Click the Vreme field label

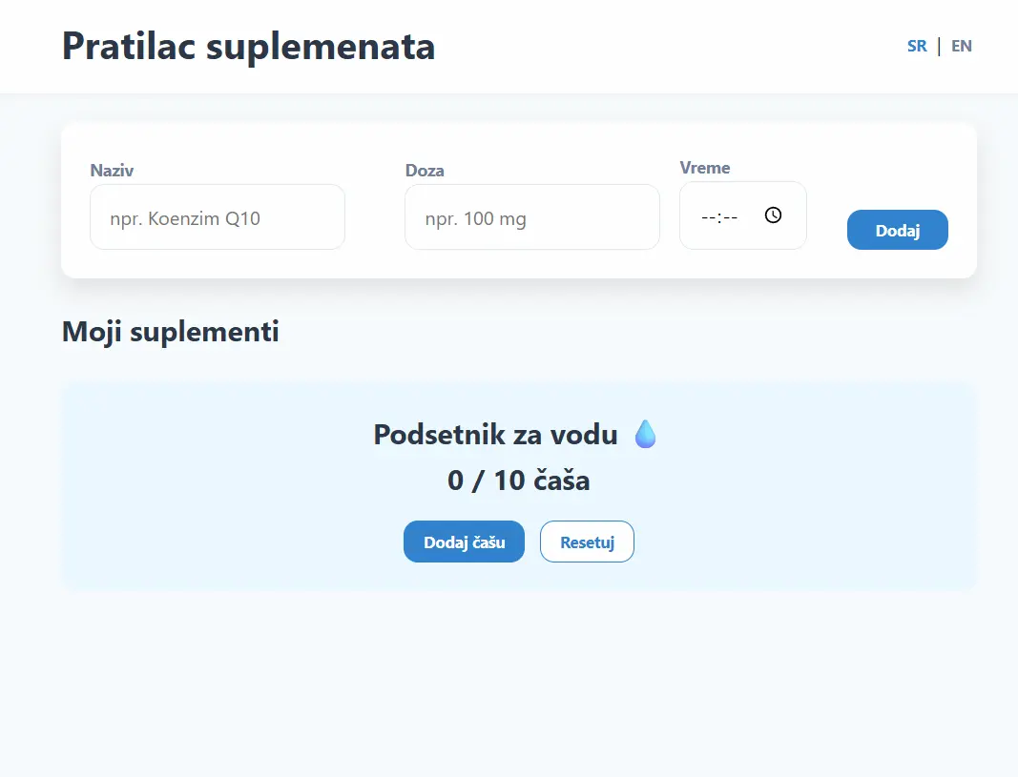(x=705, y=168)
